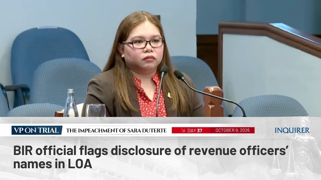Viewport: 321px width, 180px height.
Task: Click the right gooseneck microphone head
Action: (x=179, y=74)
